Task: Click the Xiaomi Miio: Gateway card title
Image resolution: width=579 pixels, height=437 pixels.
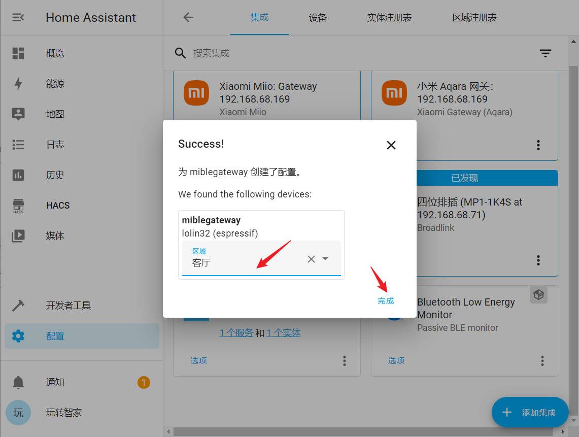Action: pos(268,93)
